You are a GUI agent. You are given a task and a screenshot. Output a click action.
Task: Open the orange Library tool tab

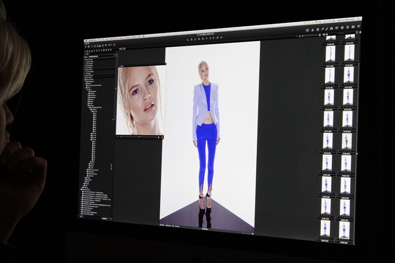pyautogui.click(x=85, y=52)
